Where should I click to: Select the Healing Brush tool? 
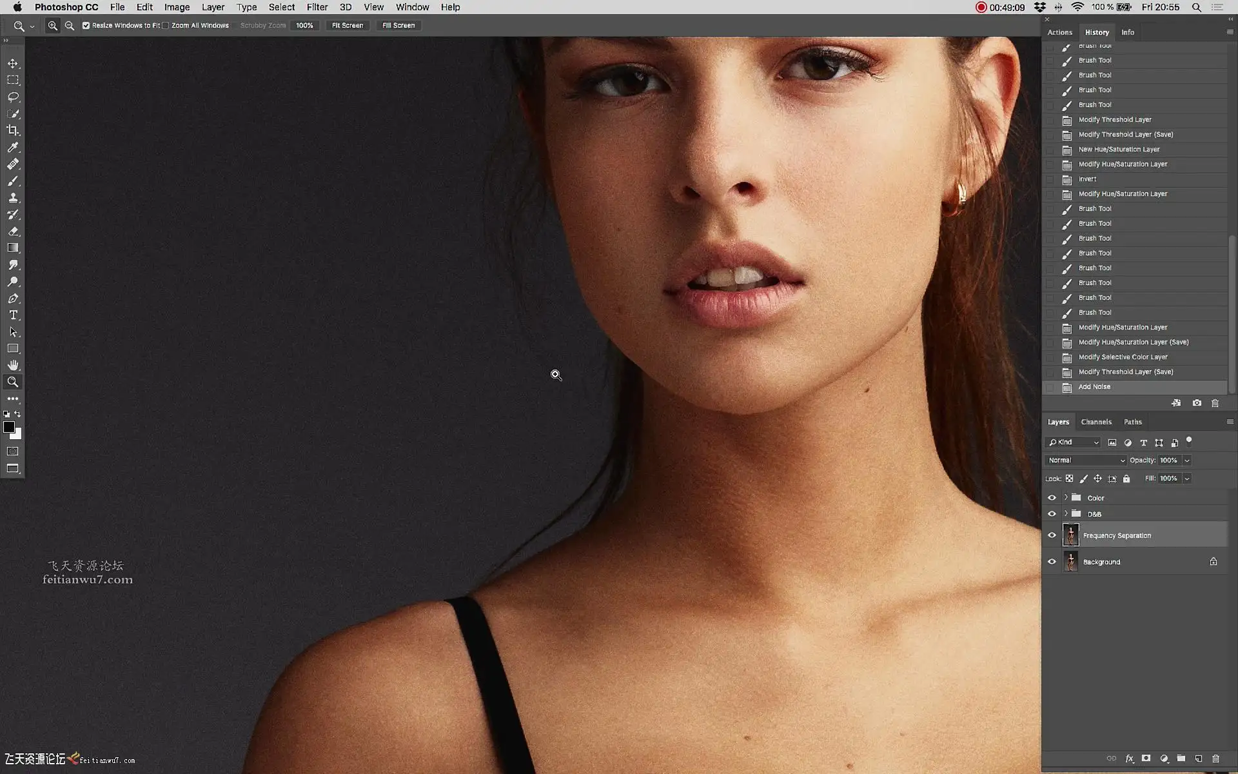[13, 164]
